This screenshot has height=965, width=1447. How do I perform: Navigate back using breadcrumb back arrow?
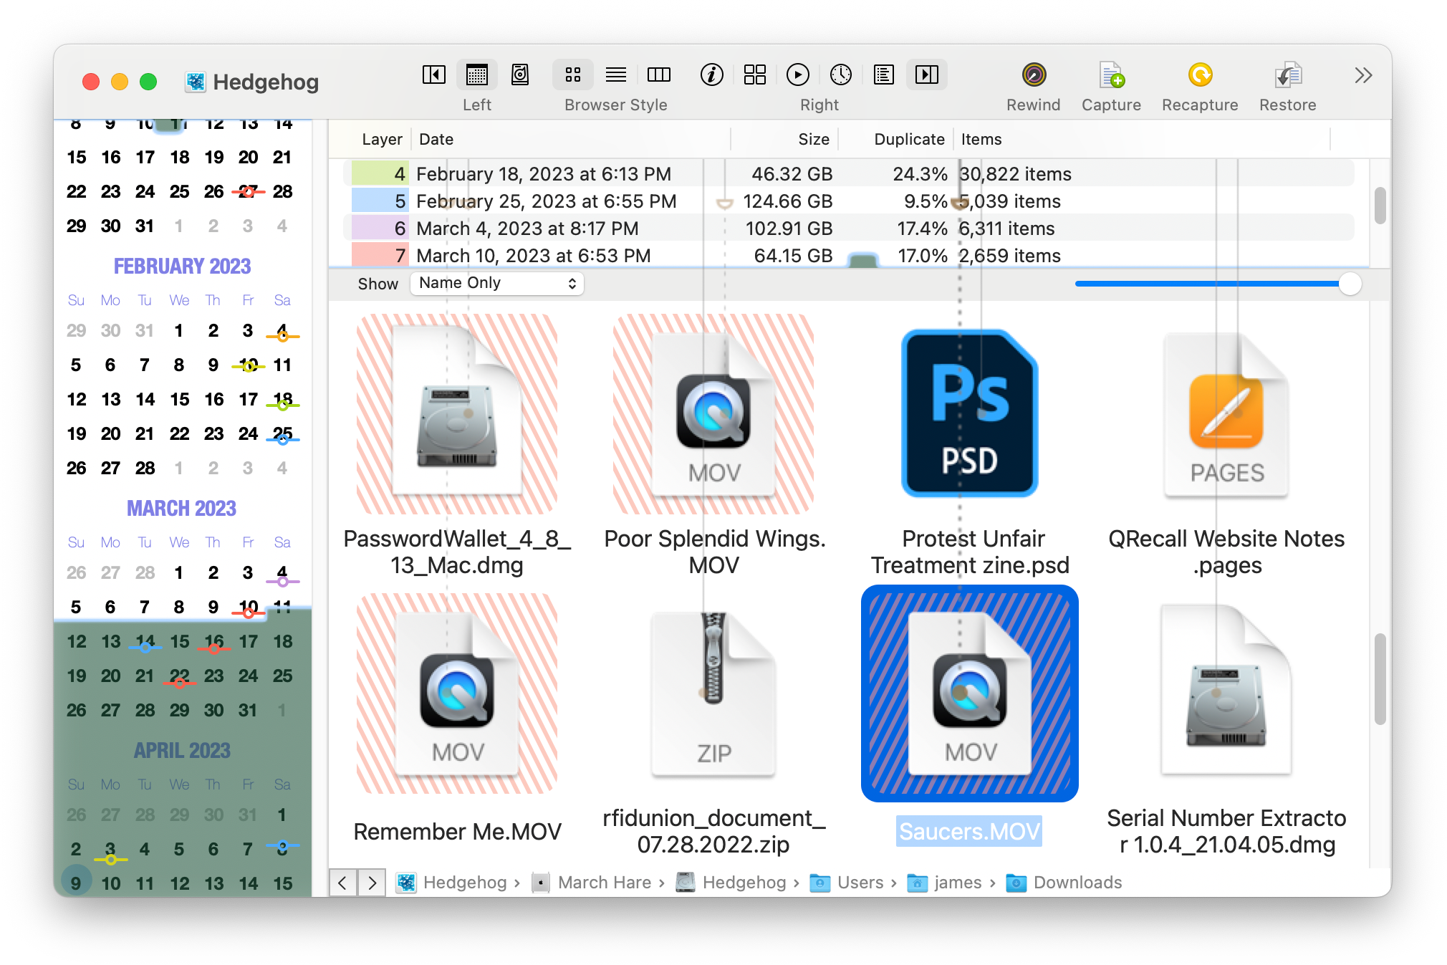point(342,881)
